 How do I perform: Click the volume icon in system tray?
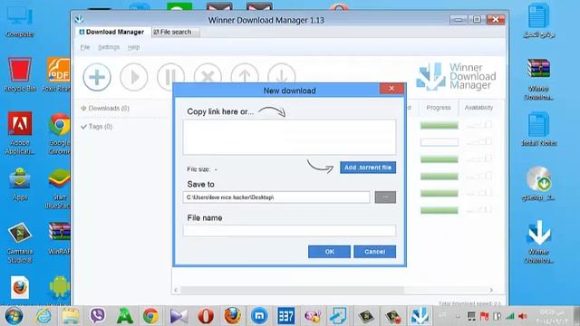tap(523, 316)
